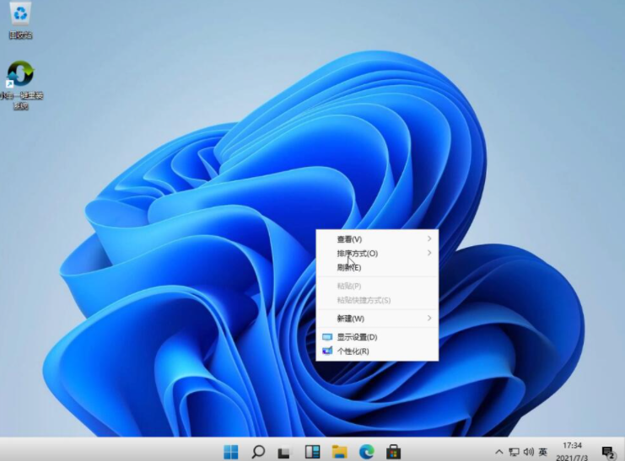Launch File Explorer from taskbar

(339, 452)
